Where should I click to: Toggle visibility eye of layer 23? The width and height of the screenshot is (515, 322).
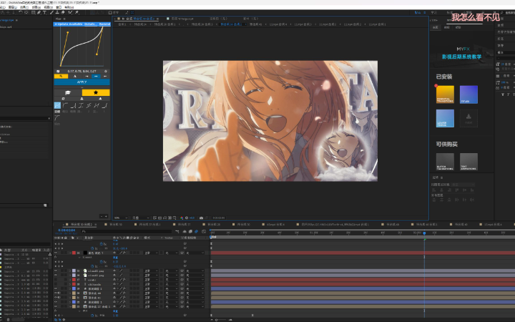point(56,306)
